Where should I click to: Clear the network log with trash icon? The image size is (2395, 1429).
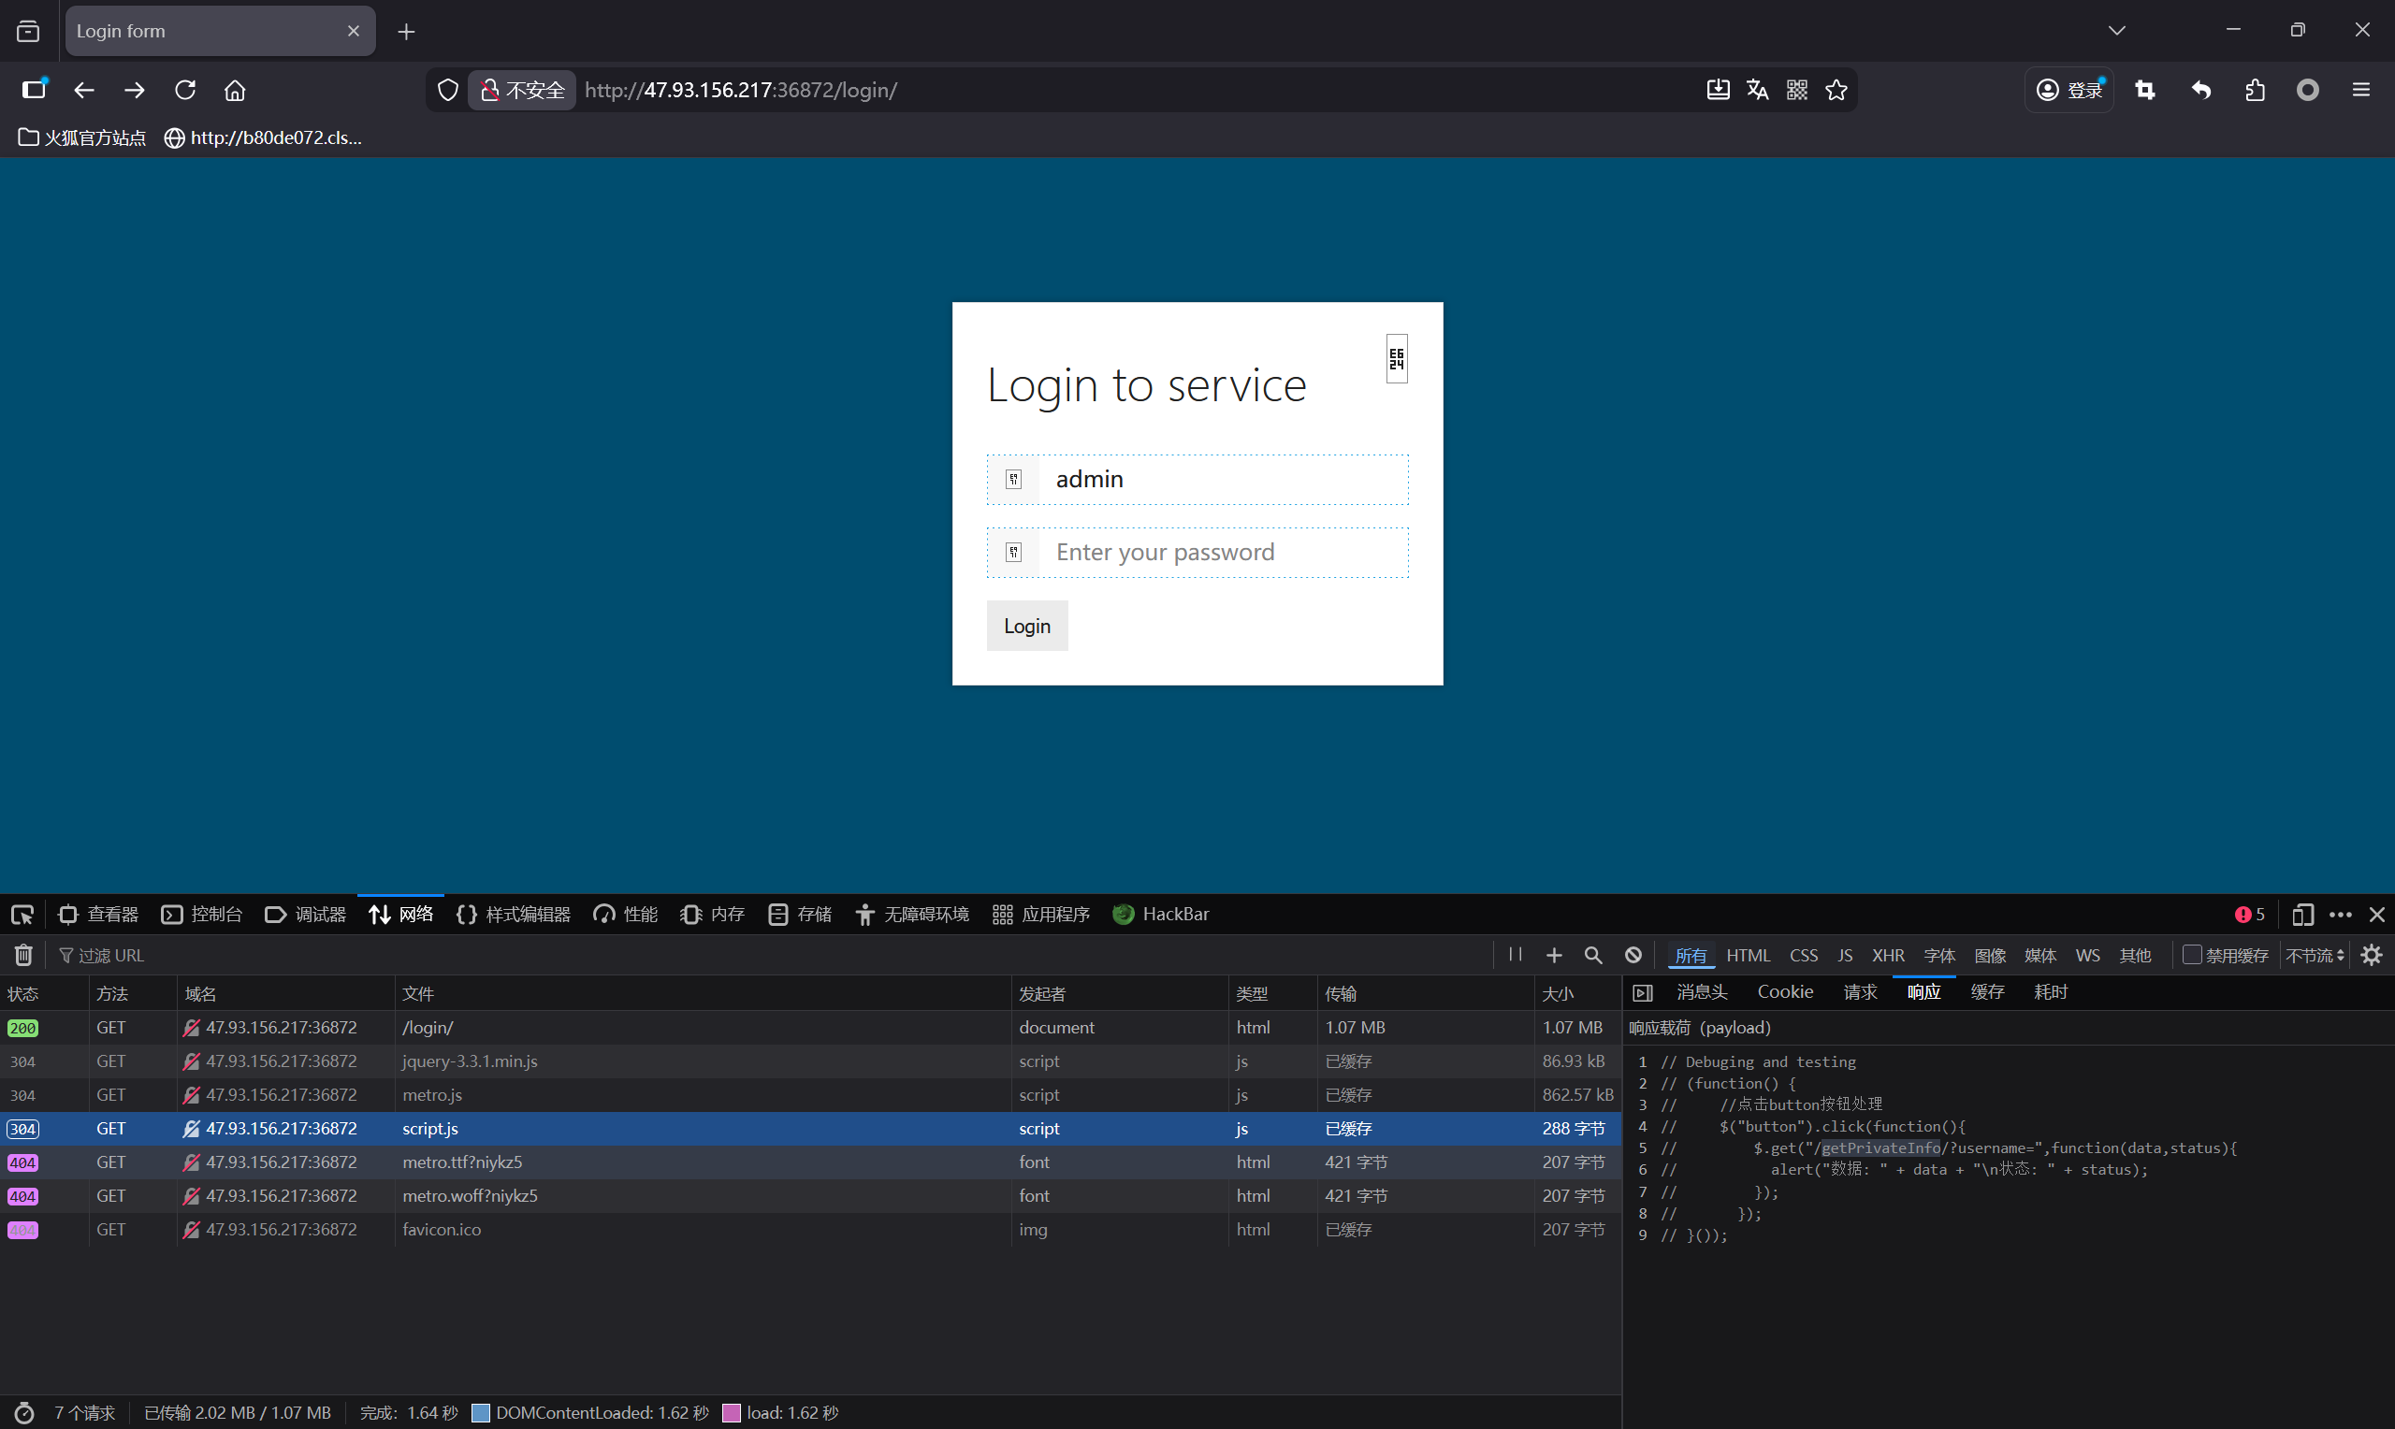(23, 955)
